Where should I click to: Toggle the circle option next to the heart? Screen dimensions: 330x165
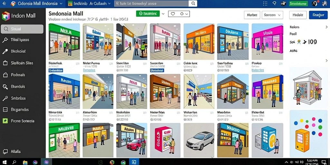182,14
